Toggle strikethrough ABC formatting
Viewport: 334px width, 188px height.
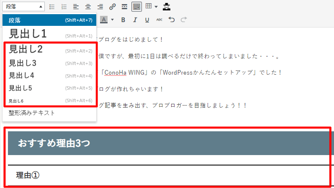(x=159, y=20)
